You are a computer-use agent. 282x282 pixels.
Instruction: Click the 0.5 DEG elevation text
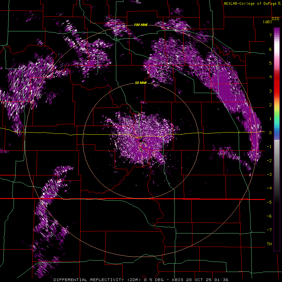(154, 280)
